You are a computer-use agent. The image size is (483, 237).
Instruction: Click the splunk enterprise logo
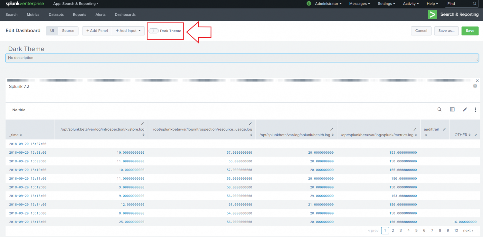click(x=25, y=4)
